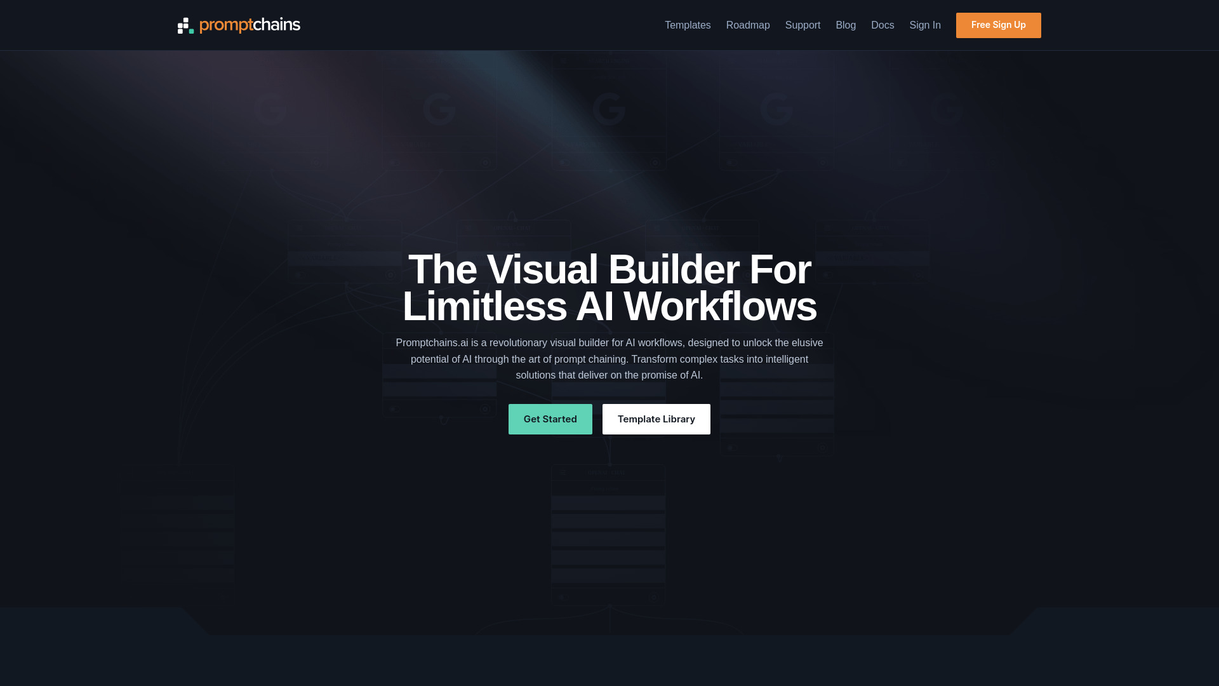Viewport: 1219px width, 686px height.
Task: Open the Templates navigation link
Action: coord(688,25)
